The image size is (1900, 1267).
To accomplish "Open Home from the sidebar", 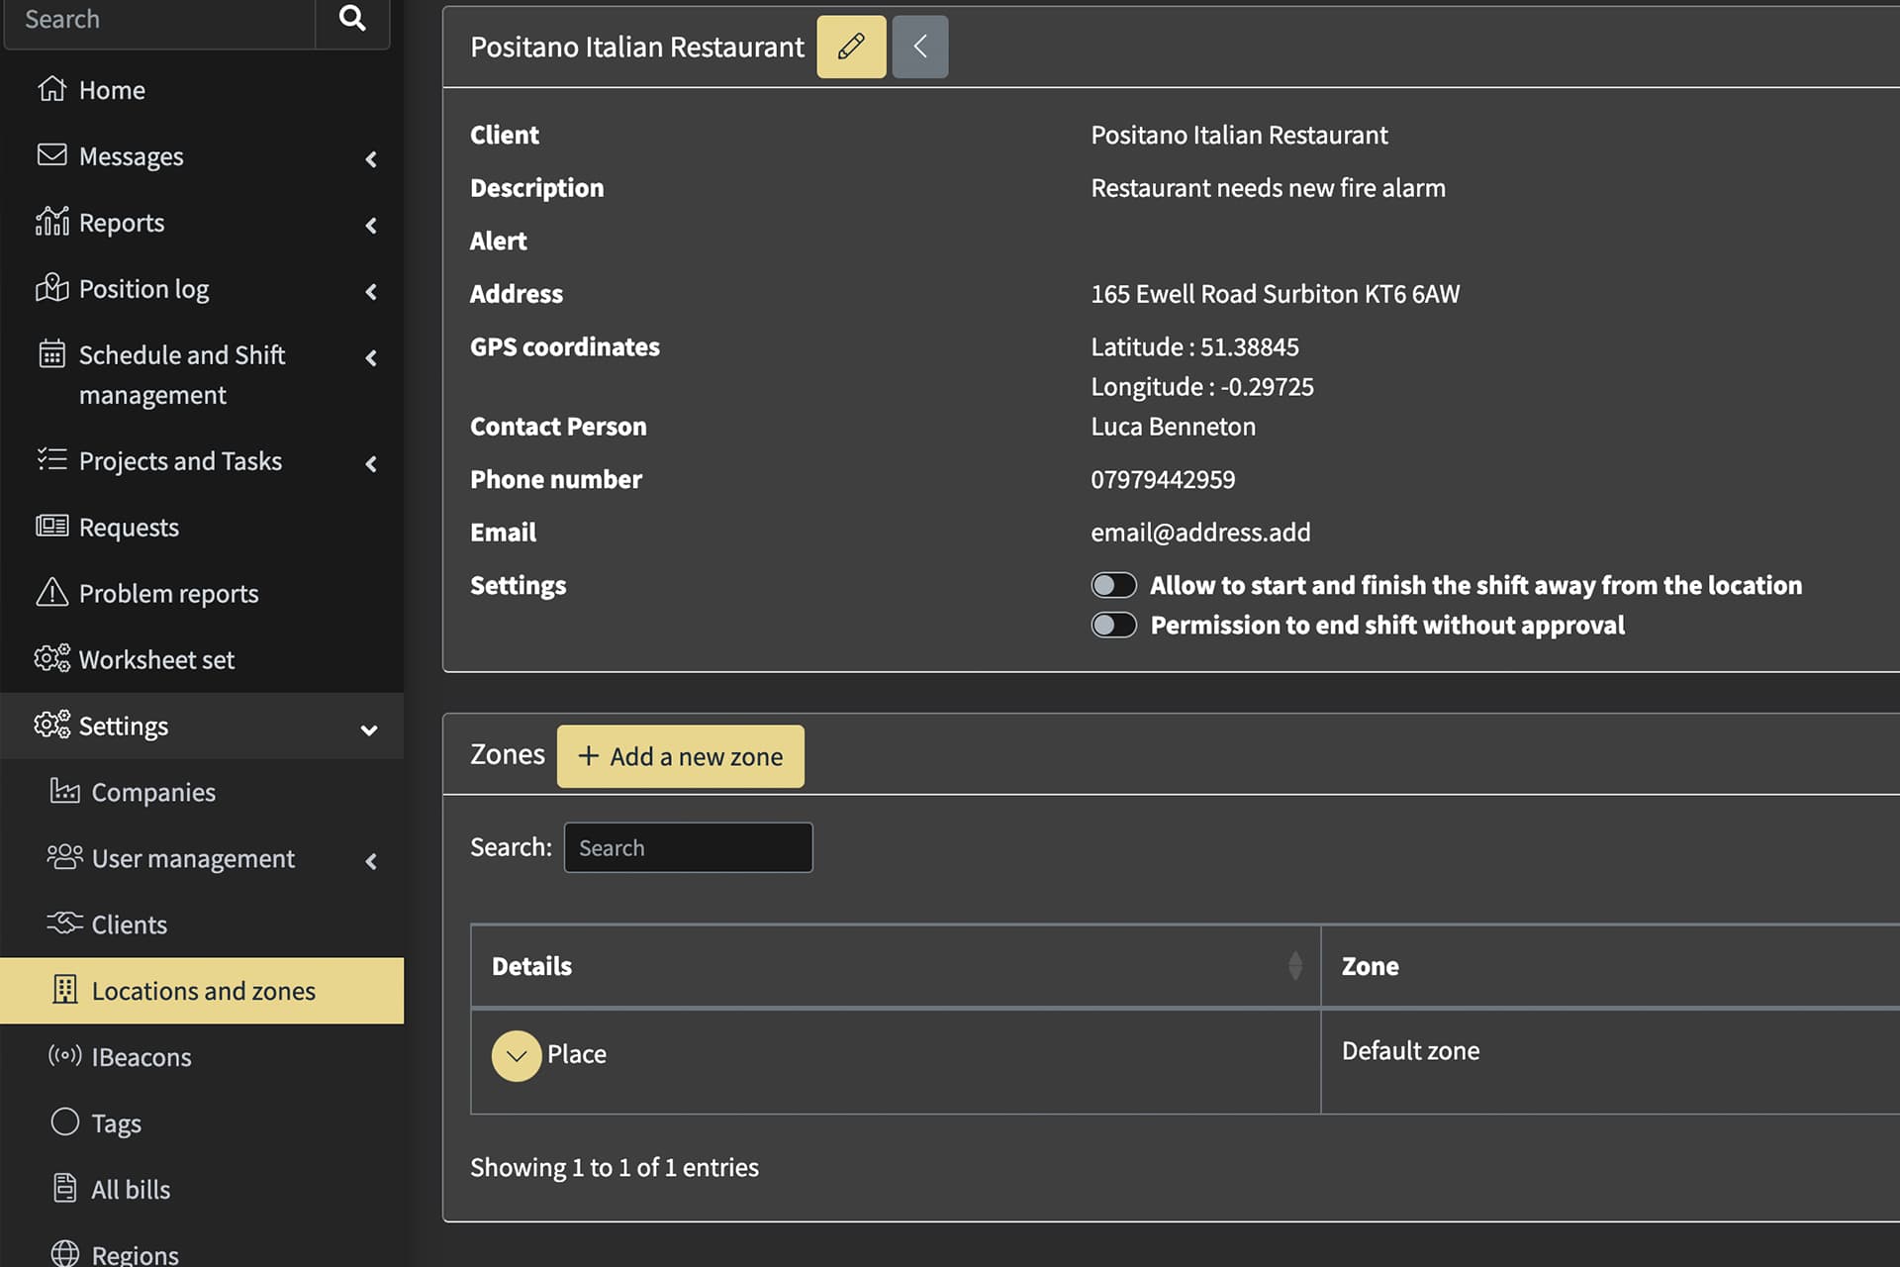I will point(111,90).
